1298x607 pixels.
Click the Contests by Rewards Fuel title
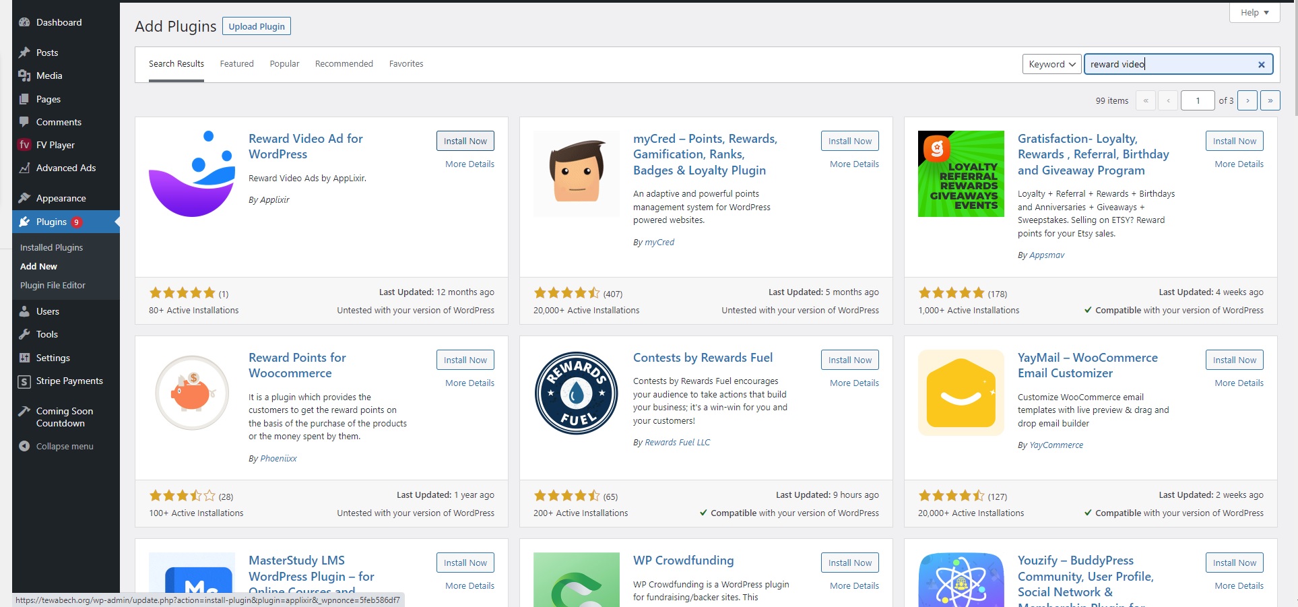(x=703, y=358)
